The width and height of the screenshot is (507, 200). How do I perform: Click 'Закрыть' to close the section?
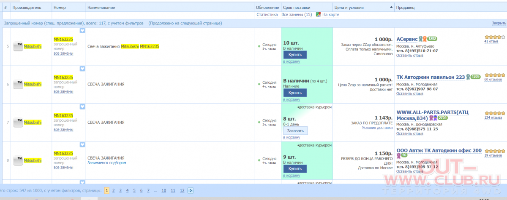[x=499, y=23]
